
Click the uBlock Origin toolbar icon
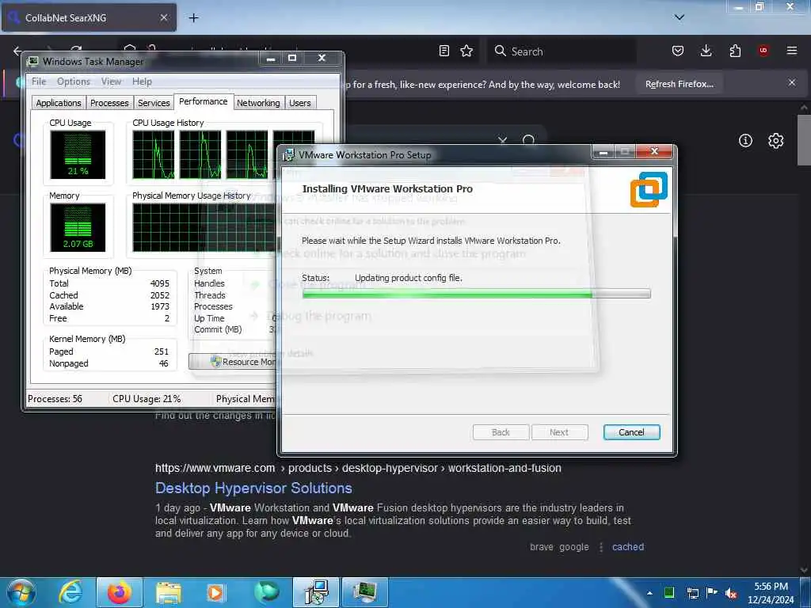click(763, 51)
